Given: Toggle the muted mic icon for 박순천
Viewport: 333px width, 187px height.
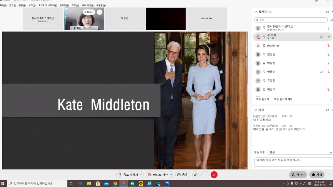Looking at the screenshot, I should point(328,63).
